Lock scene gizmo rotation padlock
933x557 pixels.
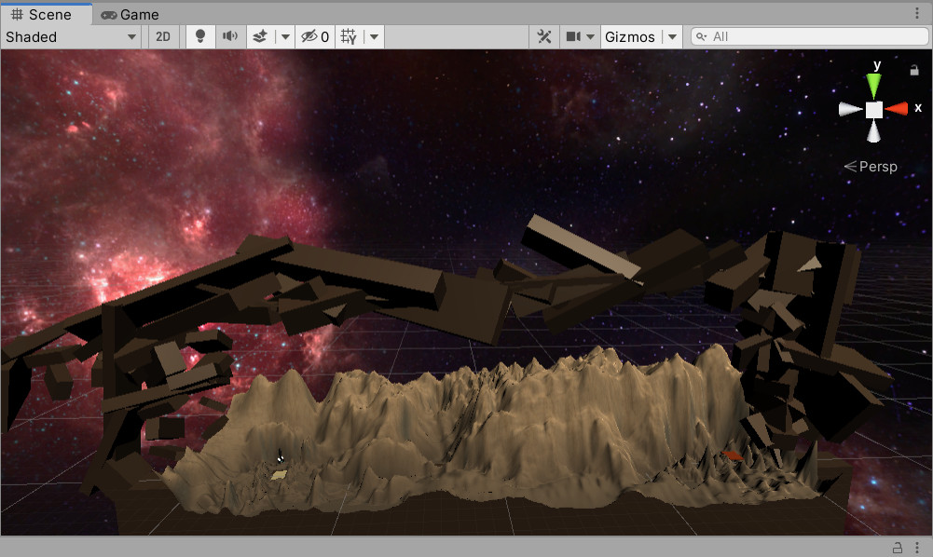click(x=914, y=70)
